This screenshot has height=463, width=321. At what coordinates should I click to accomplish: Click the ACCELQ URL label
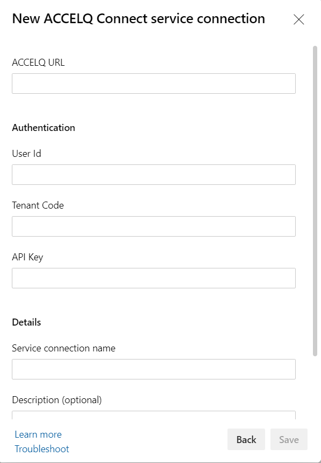pos(38,63)
